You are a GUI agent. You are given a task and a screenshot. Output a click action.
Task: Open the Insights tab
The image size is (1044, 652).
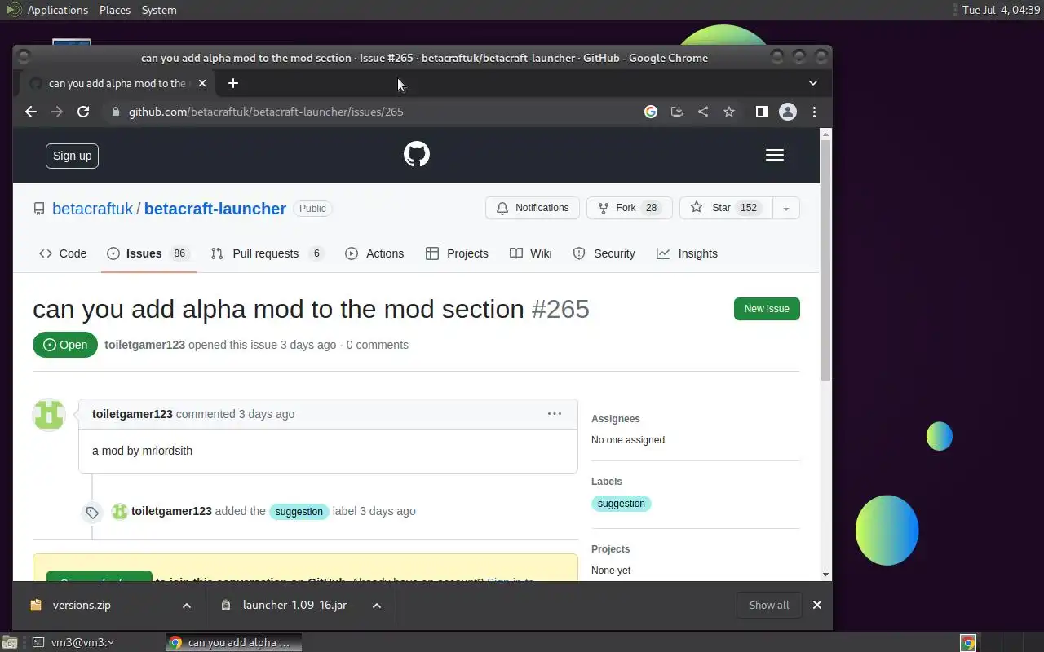[688, 253]
